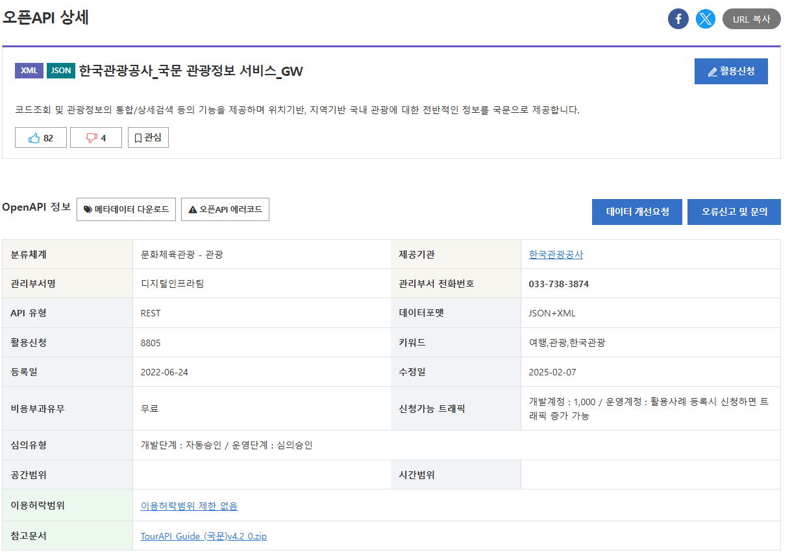This screenshot has width=792, height=553.
Task: Click the 활용신청 apply button
Action: (x=731, y=71)
